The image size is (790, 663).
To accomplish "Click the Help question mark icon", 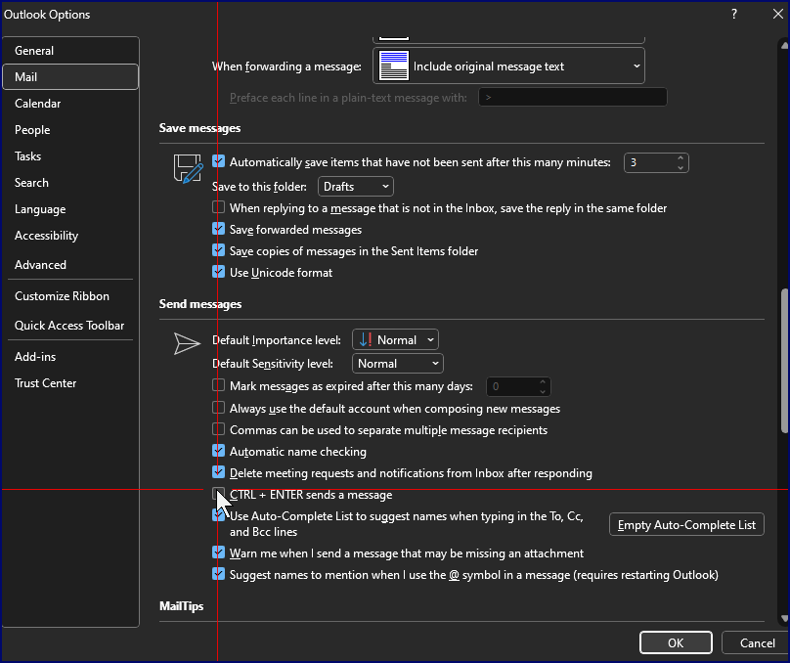I will [733, 14].
